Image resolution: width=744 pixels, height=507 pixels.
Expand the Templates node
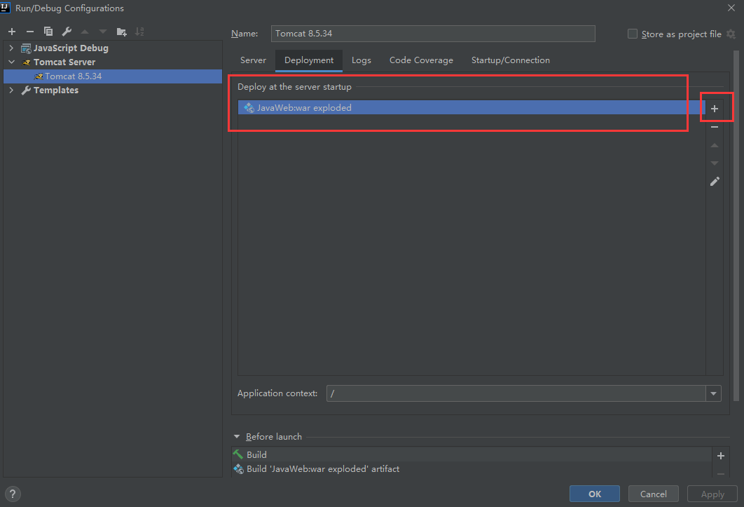[11, 90]
